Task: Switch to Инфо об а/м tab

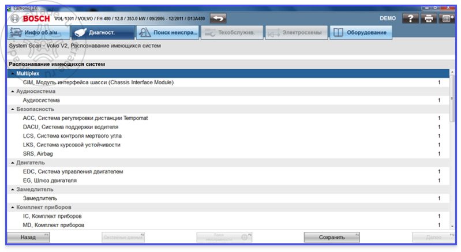Action: (x=39, y=32)
